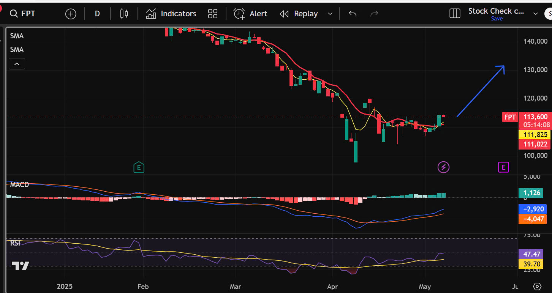
Task: Open the four-square indicator templates icon
Action: click(213, 14)
